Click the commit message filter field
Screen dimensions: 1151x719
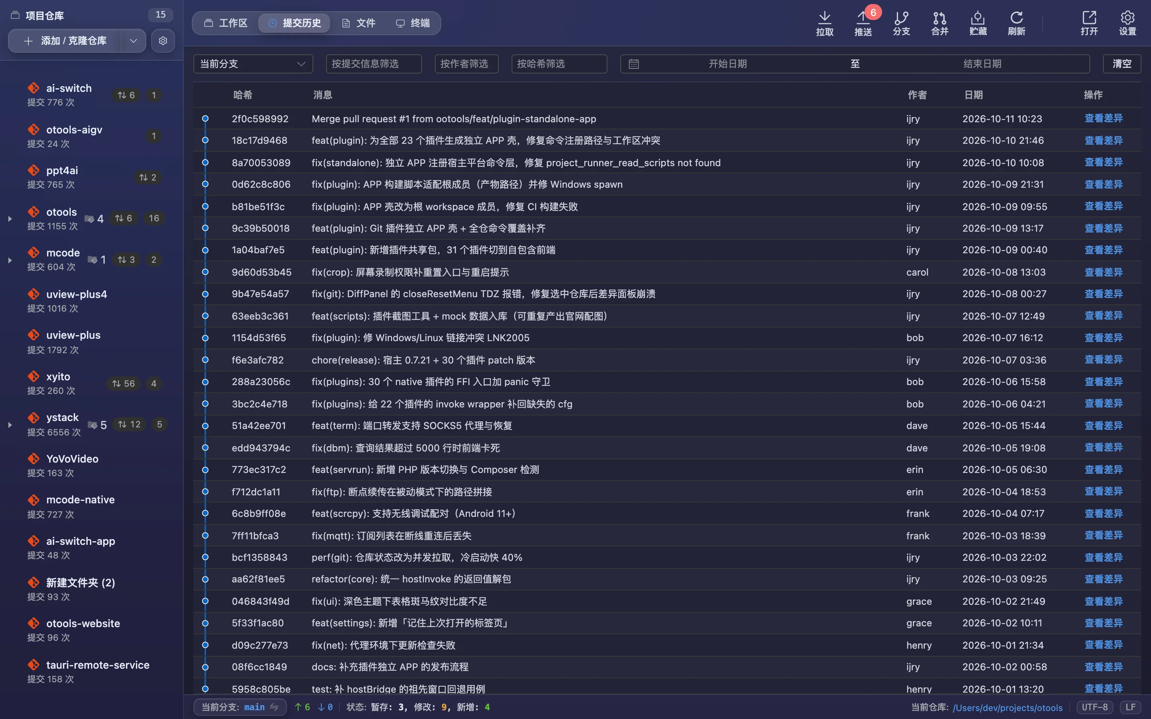tap(374, 64)
